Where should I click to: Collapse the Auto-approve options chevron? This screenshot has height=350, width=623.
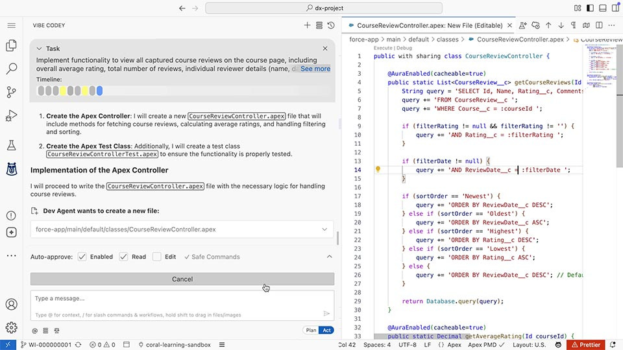point(330,257)
